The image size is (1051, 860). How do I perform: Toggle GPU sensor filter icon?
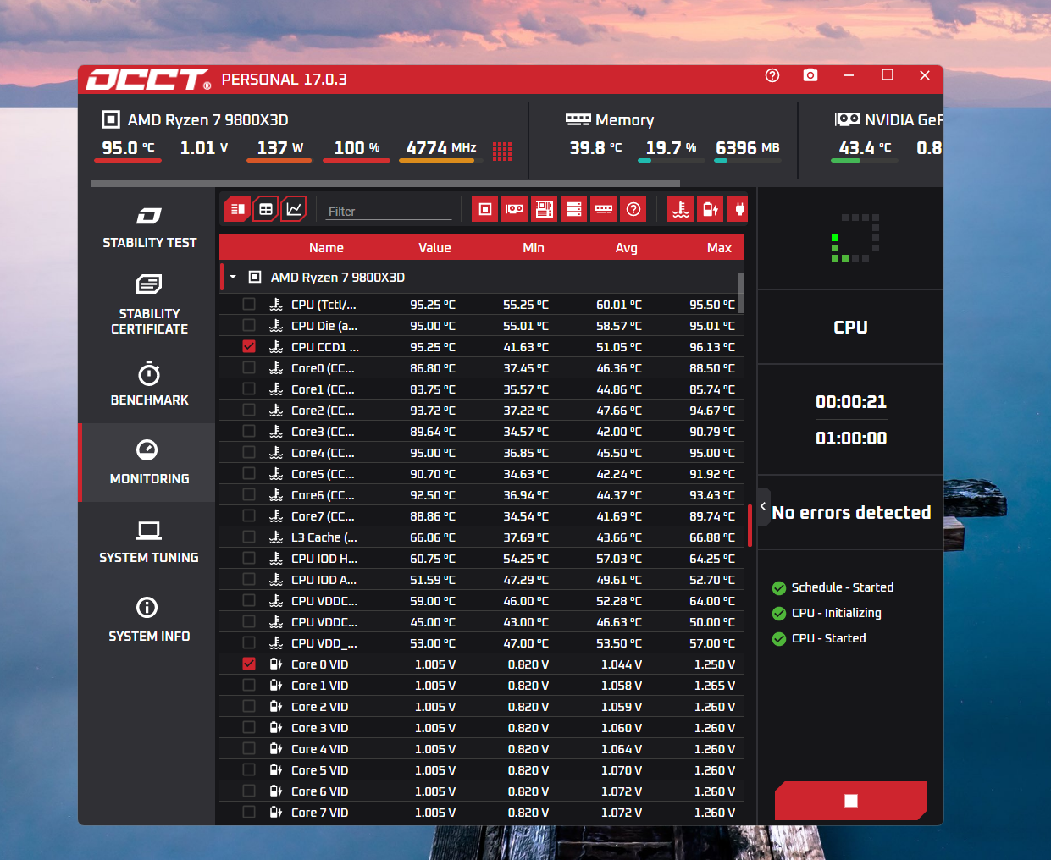(x=515, y=209)
